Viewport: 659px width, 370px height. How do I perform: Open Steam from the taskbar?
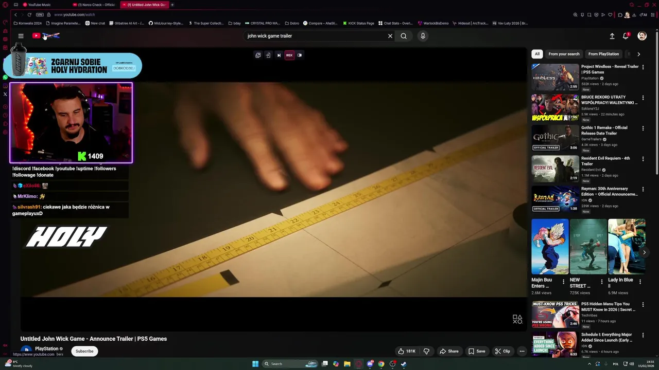coord(404,364)
